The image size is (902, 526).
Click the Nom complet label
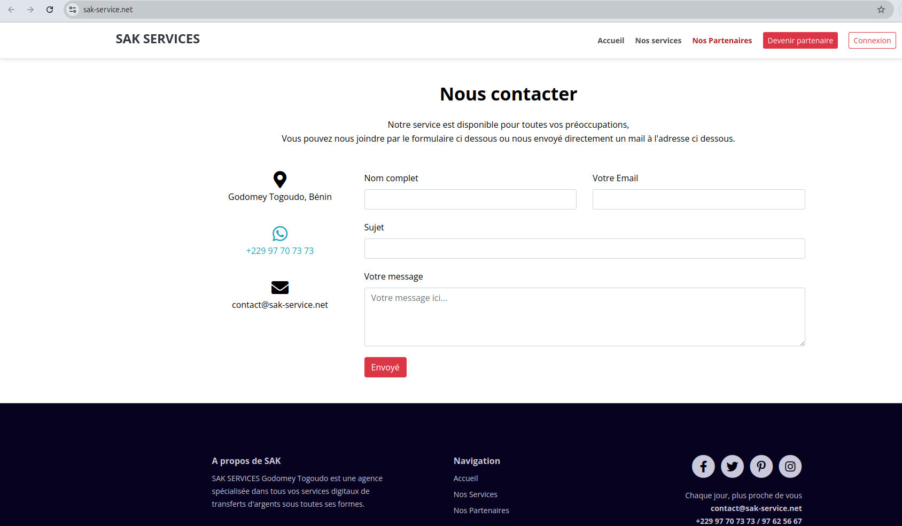391,178
